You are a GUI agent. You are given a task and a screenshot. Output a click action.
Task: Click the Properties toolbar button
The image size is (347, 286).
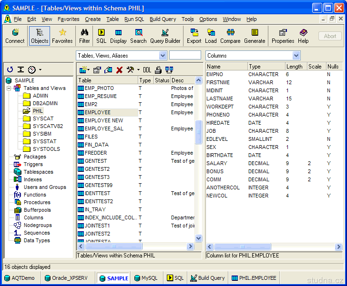tap(283, 36)
